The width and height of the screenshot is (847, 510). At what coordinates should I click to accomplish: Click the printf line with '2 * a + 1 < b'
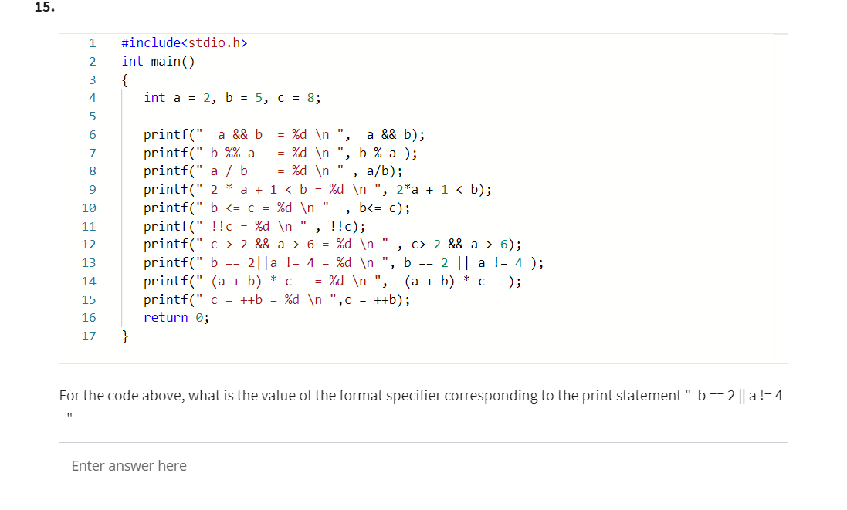coord(317,190)
